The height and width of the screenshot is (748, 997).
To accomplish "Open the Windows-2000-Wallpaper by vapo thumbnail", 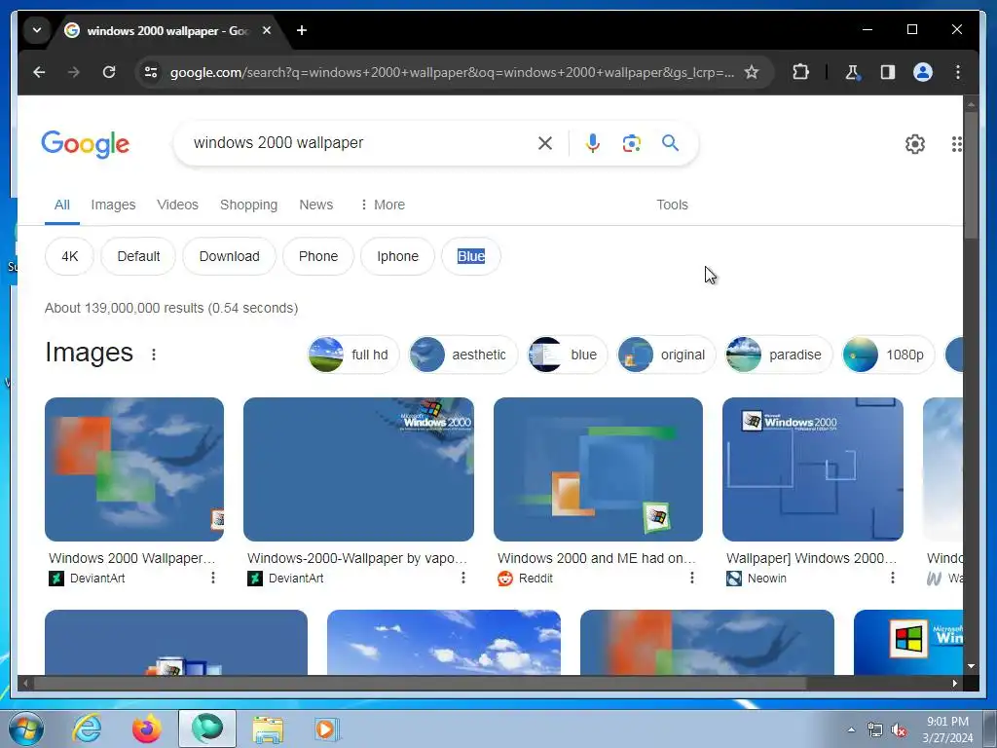I will pyautogui.click(x=358, y=469).
